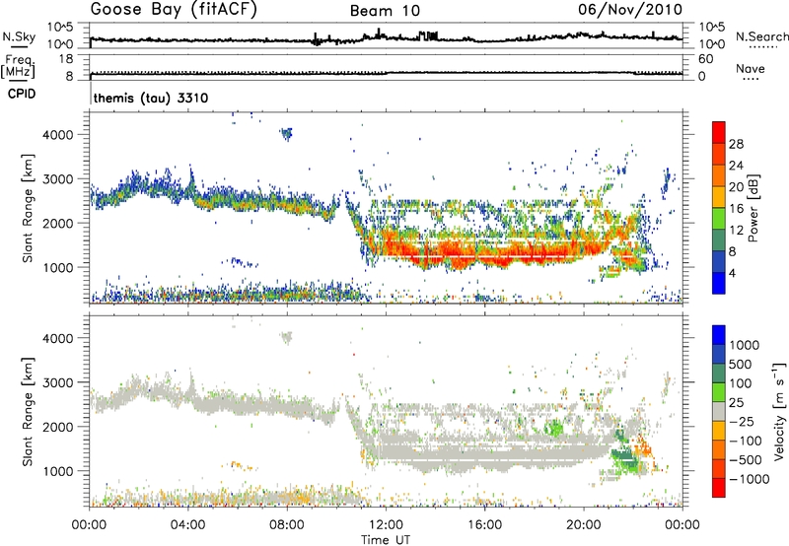Pick the light green 12–16 dB Power segment

click(719, 219)
